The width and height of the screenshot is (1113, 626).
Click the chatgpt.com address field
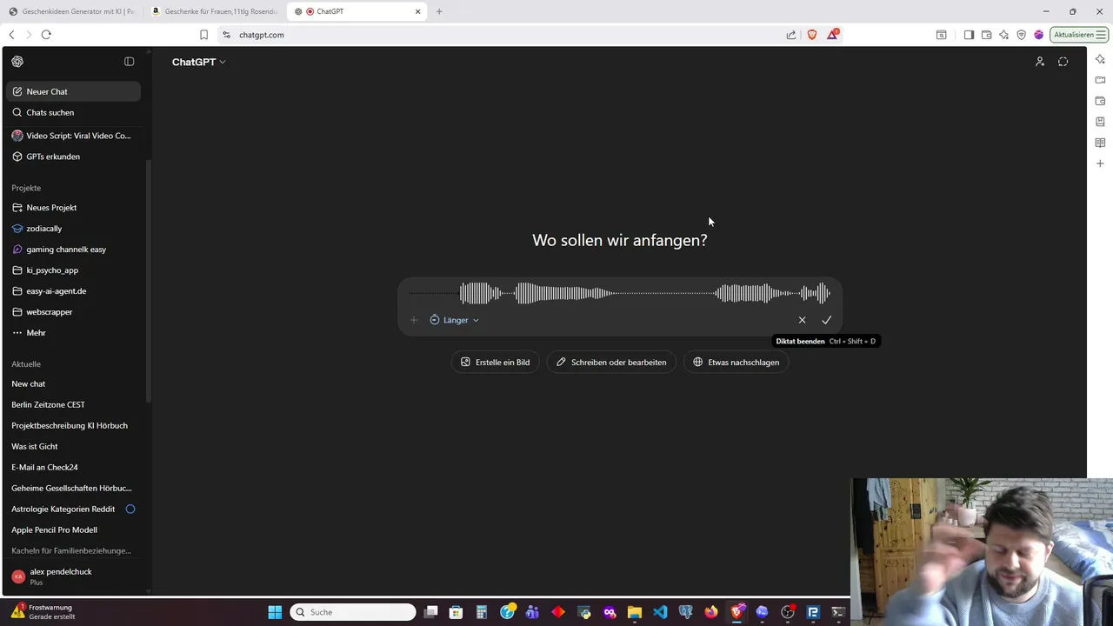point(504,35)
